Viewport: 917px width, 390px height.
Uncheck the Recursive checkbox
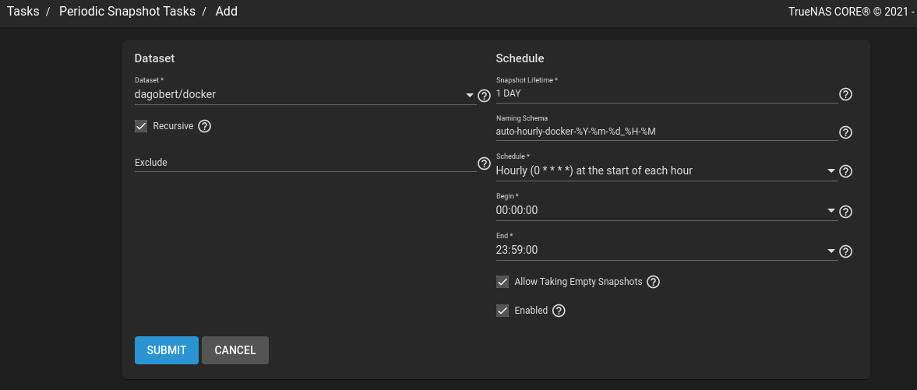(x=141, y=126)
